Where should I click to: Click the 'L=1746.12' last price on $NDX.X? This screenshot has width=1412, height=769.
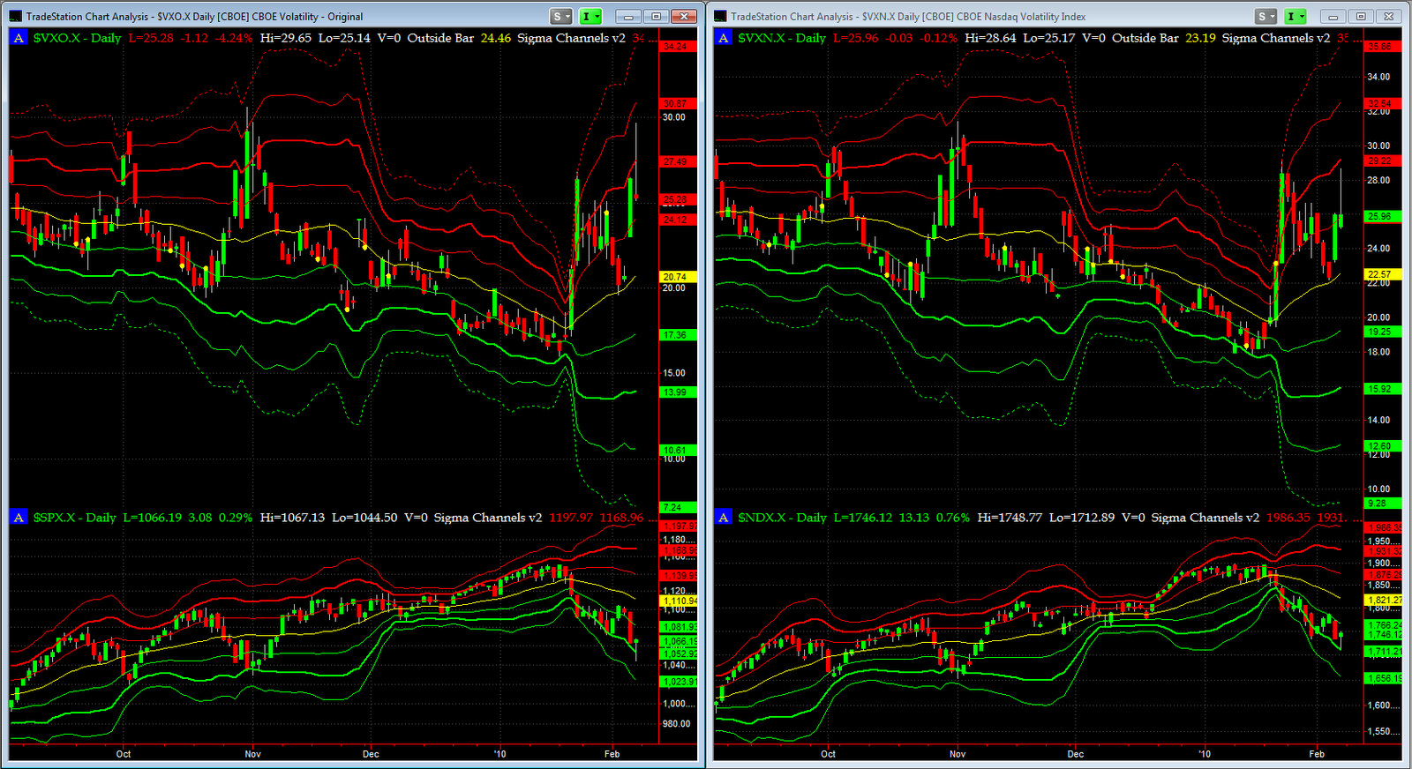pyautogui.click(x=863, y=518)
